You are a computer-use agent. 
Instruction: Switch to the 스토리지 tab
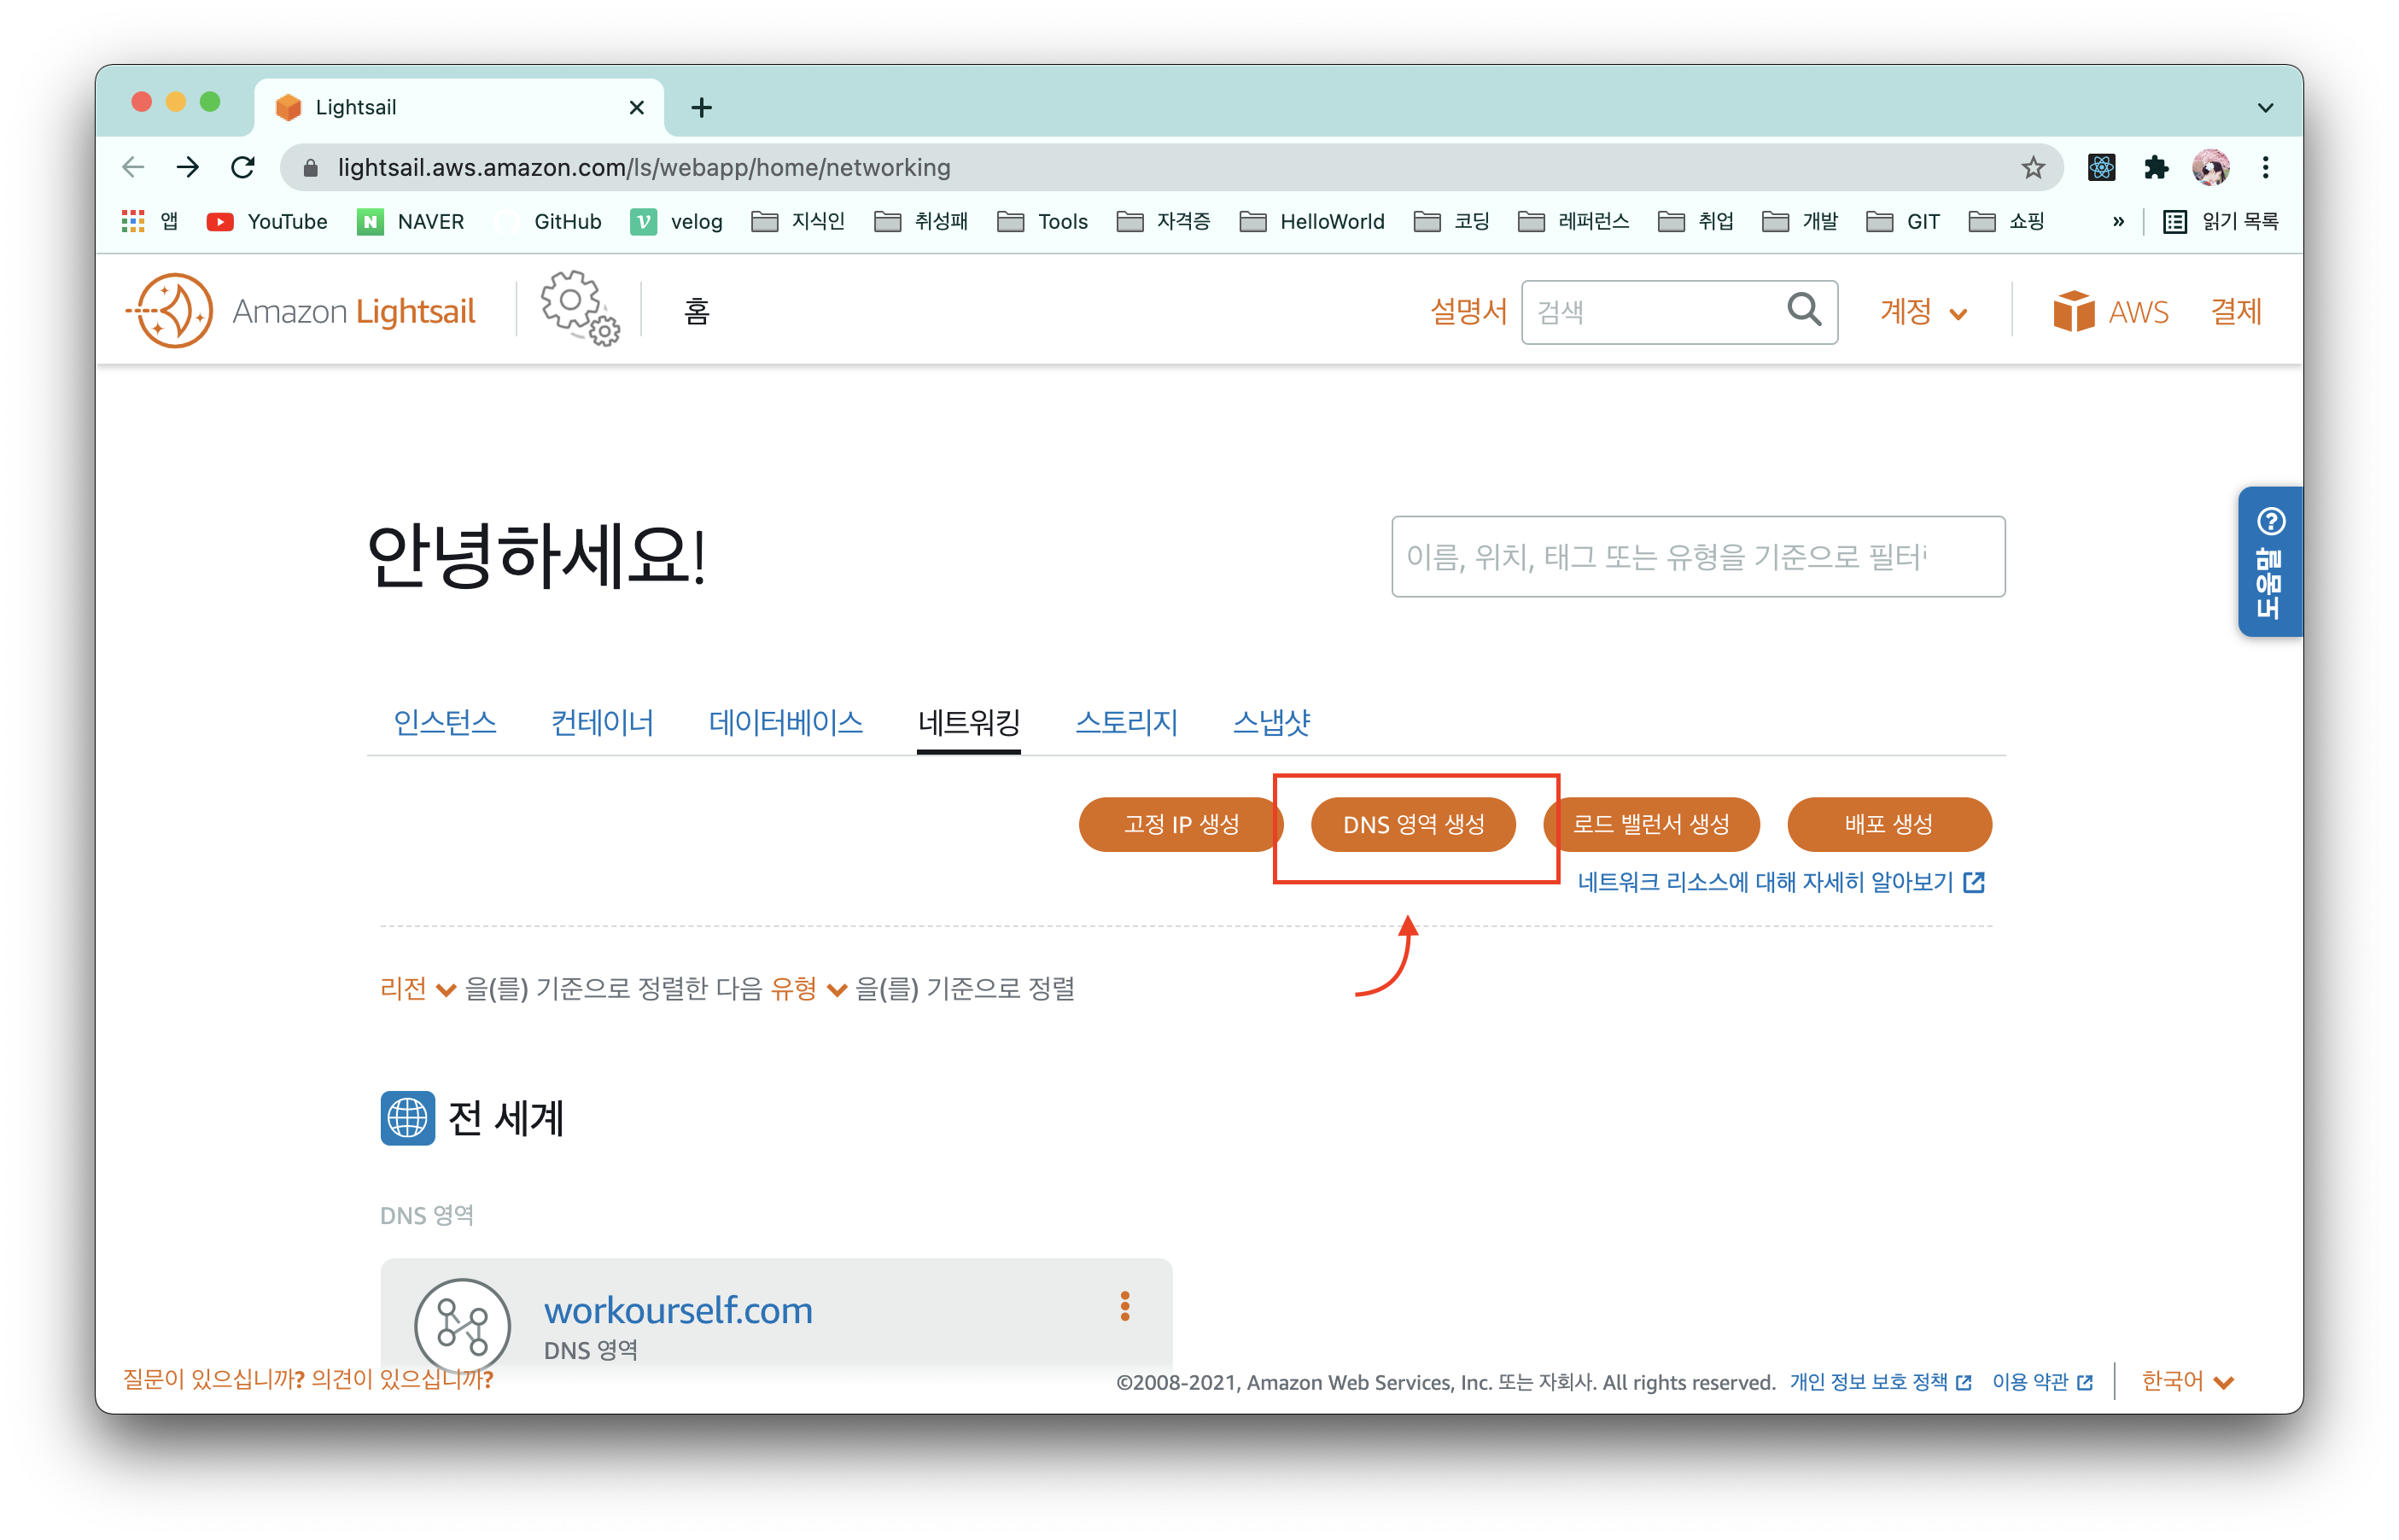[1126, 722]
